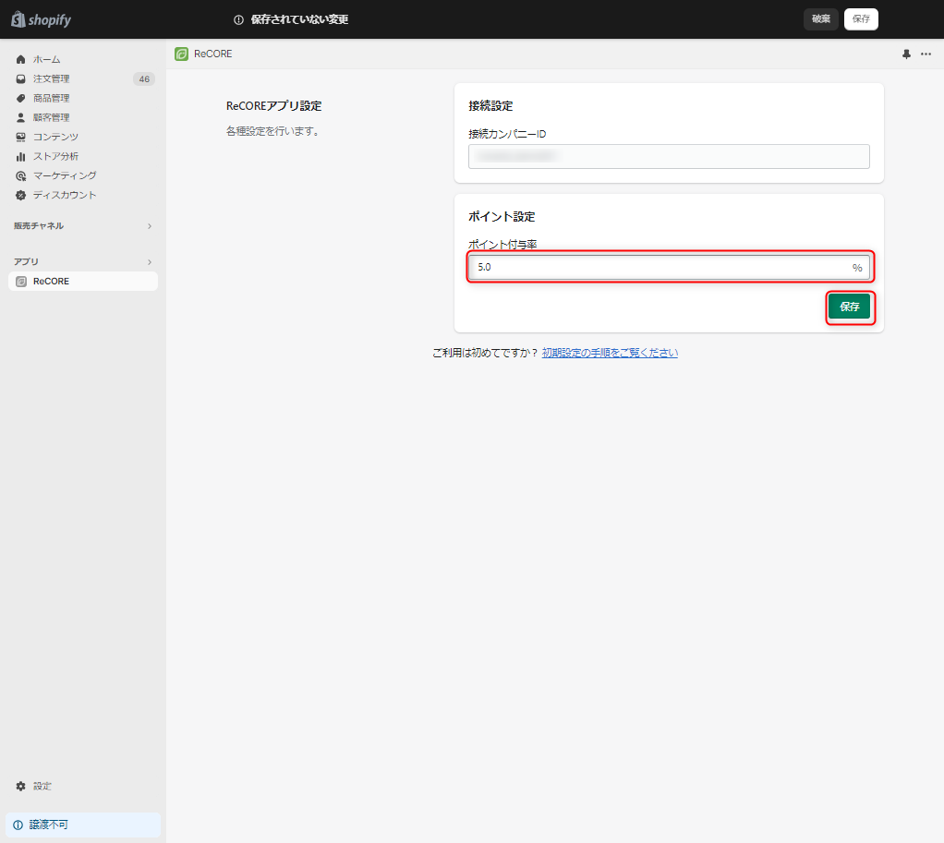Screen dimensions: 944x843
Task: Click the 販売チャネル heading
Action: 39,225
